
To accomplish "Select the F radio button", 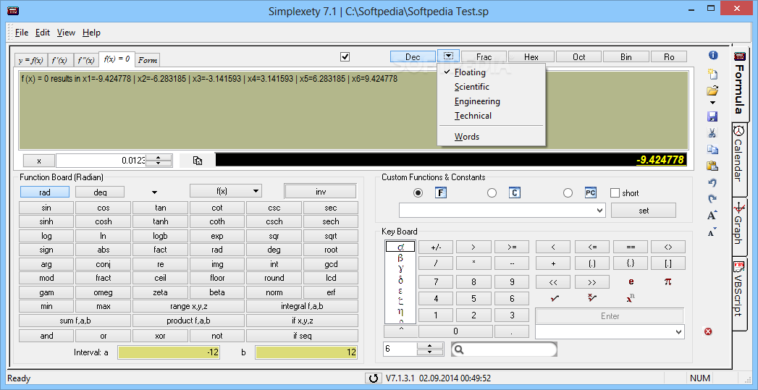I will pyautogui.click(x=418, y=192).
